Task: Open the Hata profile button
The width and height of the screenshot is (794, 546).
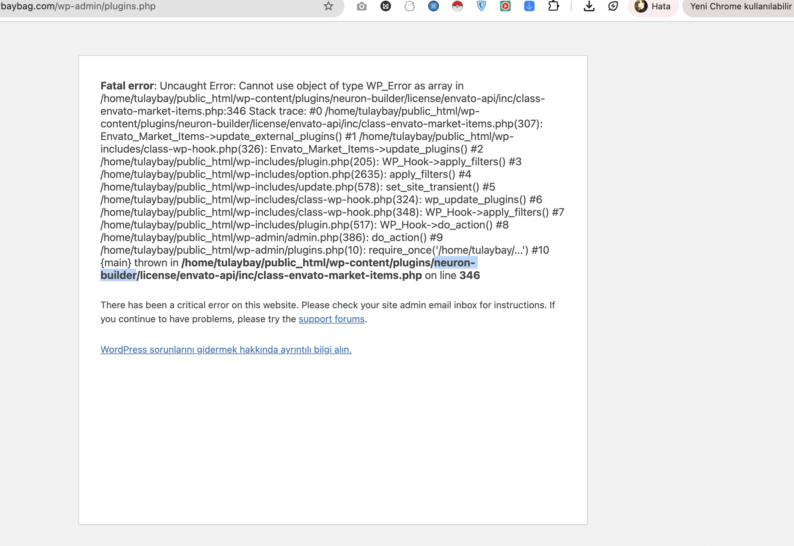Action: point(653,6)
